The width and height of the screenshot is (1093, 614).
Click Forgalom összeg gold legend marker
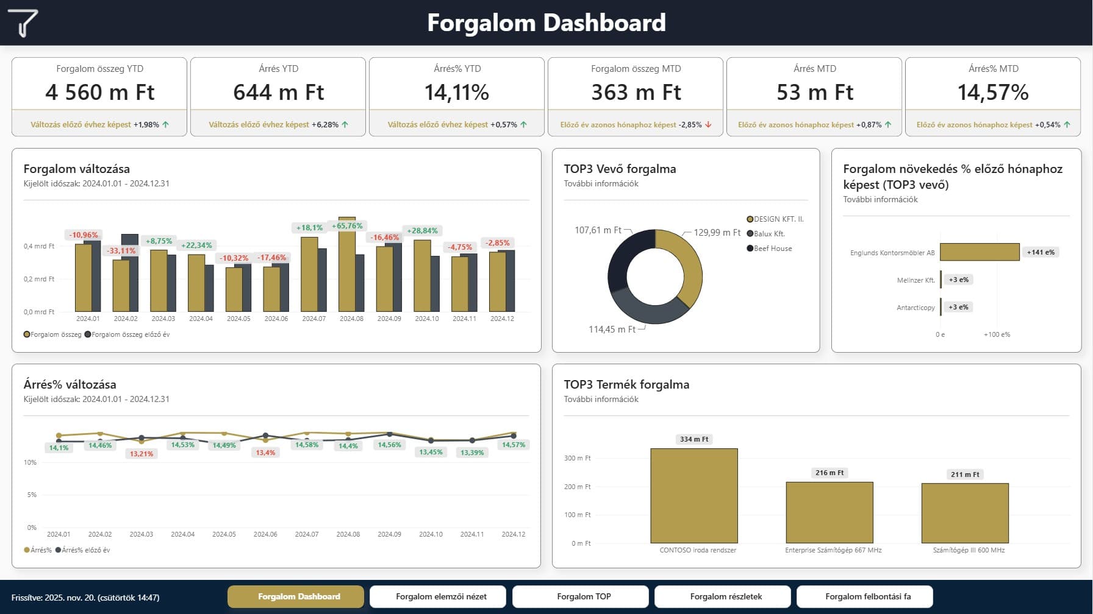27,334
